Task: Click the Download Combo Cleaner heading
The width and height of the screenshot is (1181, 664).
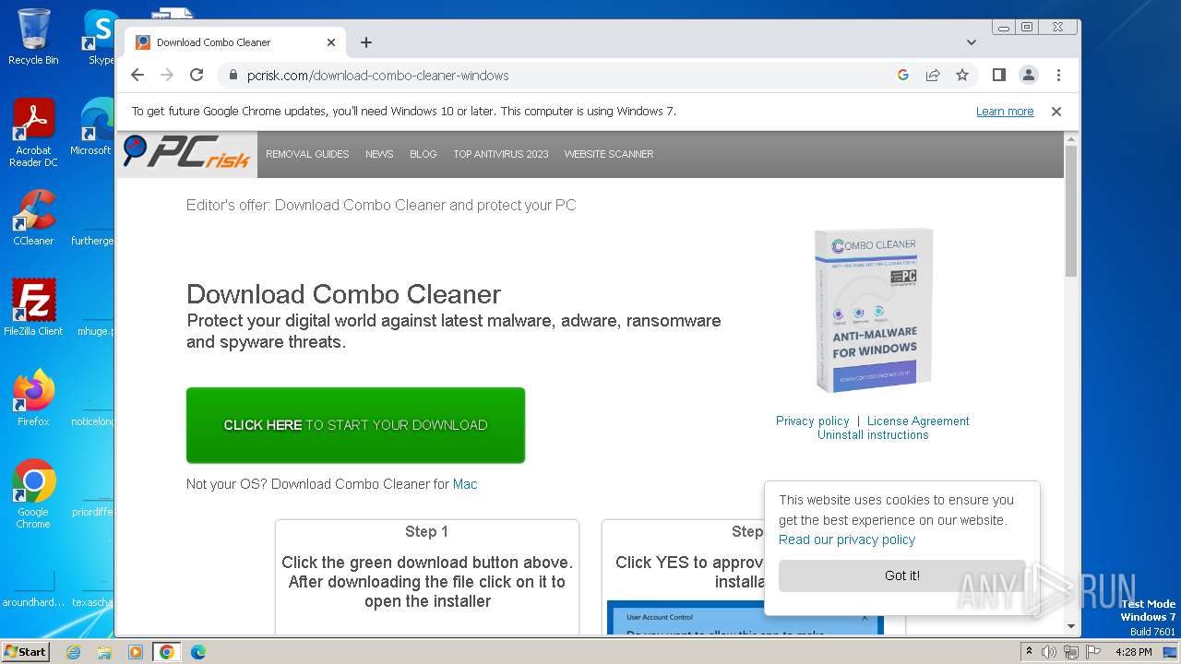Action: click(x=343, y=294)
